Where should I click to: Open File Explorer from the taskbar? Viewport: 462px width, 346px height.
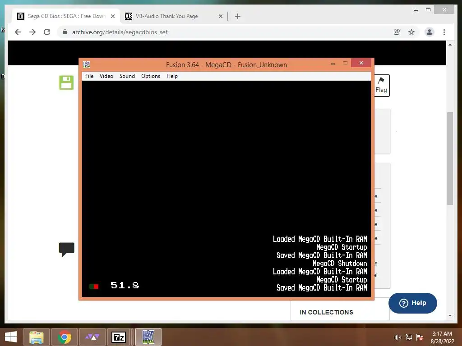tap(36, 337)
